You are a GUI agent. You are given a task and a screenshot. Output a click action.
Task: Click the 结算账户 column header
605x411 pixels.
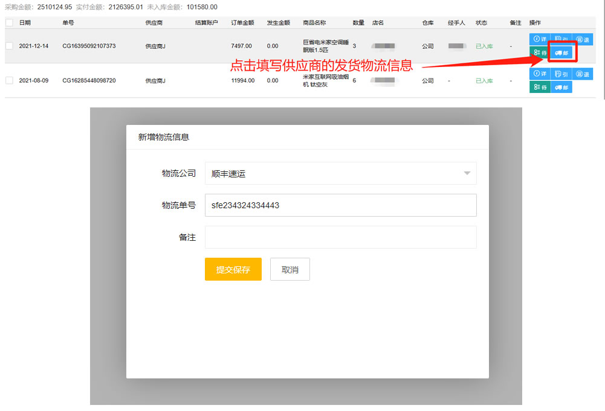click(207, 23)
